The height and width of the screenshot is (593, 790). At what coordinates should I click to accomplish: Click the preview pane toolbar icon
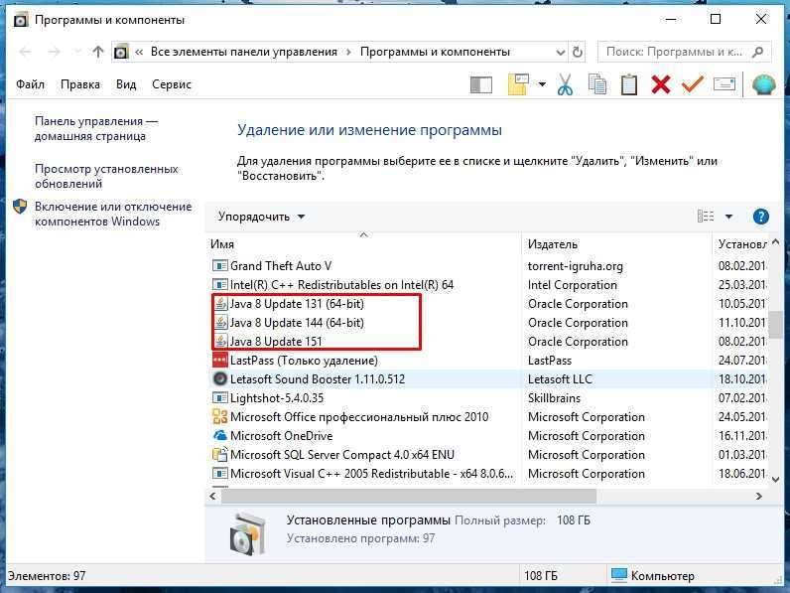(x=481, y=84)
